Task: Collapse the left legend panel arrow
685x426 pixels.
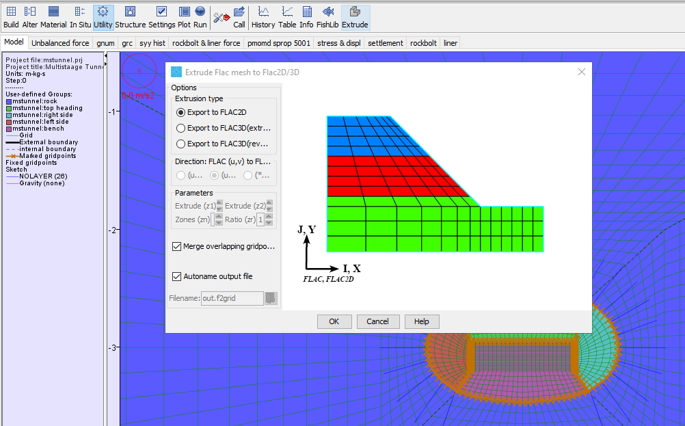Action: [x=105, y=64]
